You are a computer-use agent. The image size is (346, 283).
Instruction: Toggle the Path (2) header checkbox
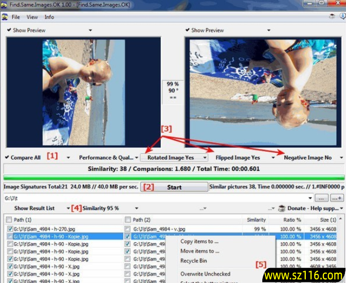[x=128, y=220]
